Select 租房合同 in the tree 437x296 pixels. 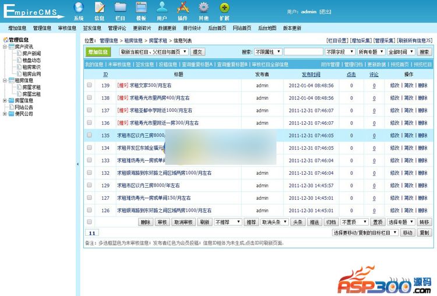(x=31, y=74)
